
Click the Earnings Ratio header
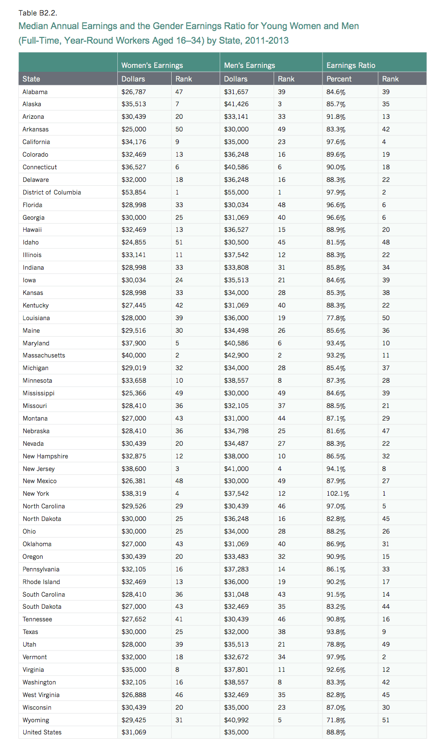click(351, 65)
